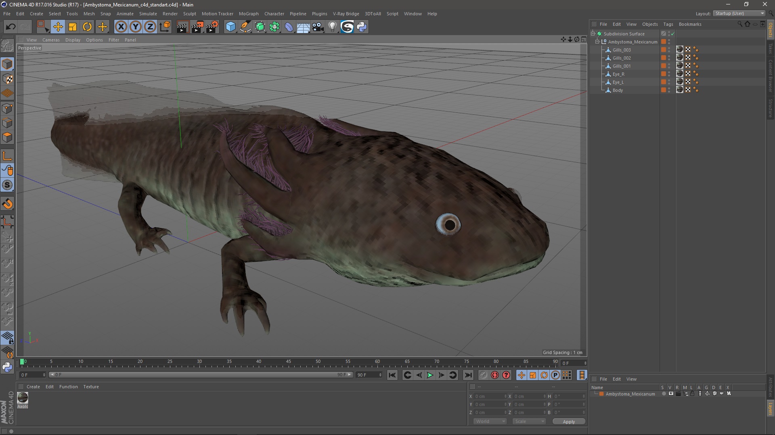This screenshot has height=435, width=775.
Task: Open the Subdivision Surface generator menu
Action: (x=260, y=27)
